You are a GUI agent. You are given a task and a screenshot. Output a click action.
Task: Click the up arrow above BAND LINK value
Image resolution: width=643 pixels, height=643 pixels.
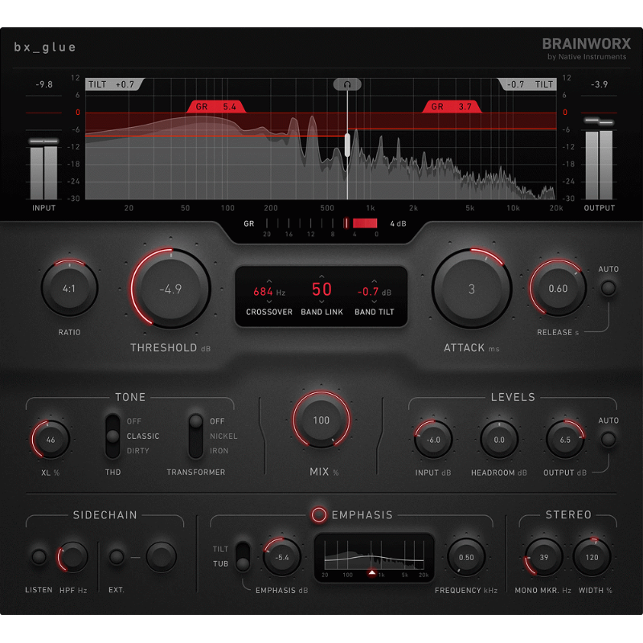pos(321,276)
